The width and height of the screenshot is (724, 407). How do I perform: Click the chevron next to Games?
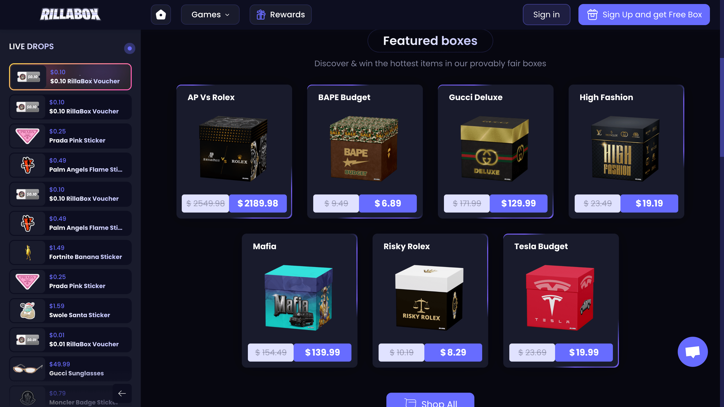click(227, 15)
